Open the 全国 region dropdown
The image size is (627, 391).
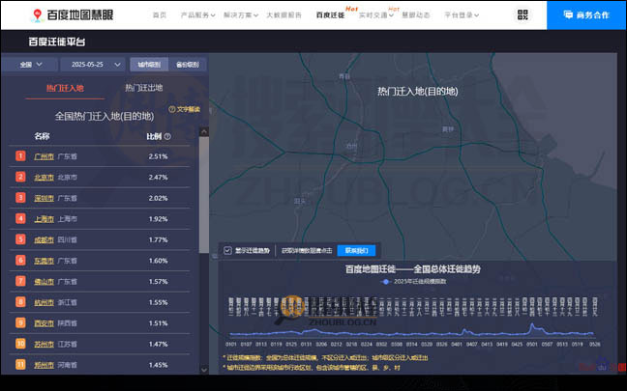click(30, 65)
